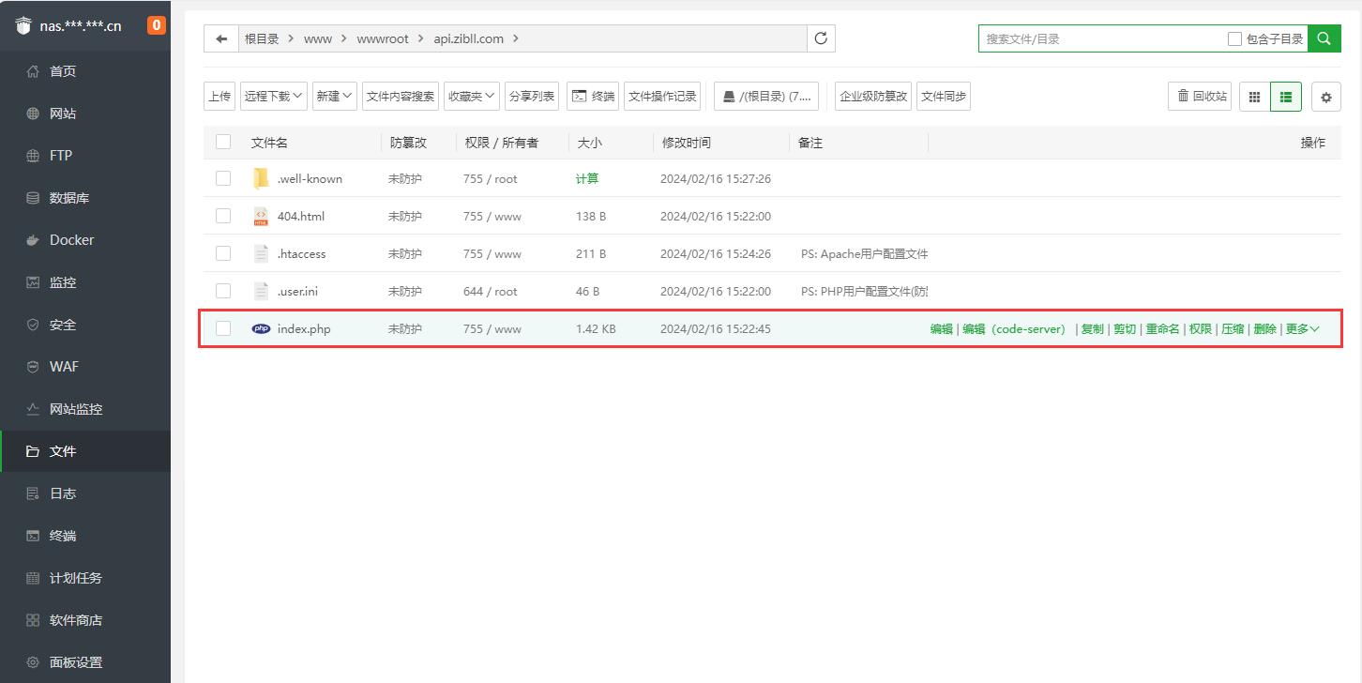The height and width of the screenshot is (683, 1362).
Task: Open 文件操作记录 button
Action: point(663,96)
